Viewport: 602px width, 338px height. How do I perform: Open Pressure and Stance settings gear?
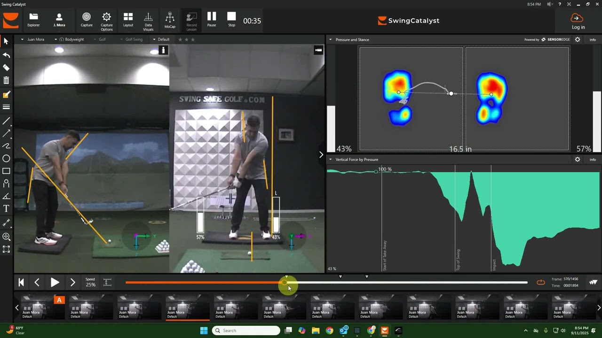[x=578, y=39]
